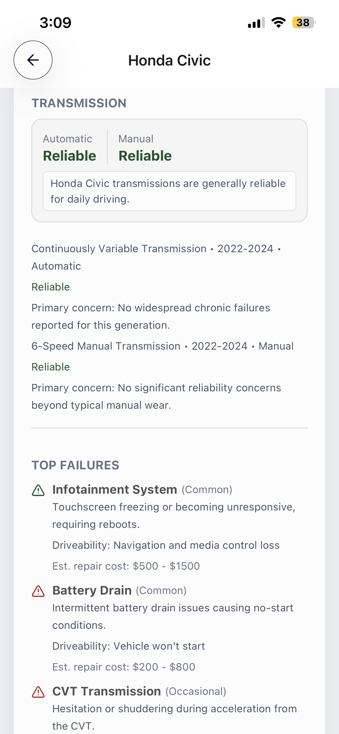Select the Automatic transmission rating

[x=70, y=148]
